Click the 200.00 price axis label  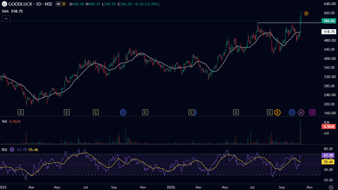pos(330,104)
